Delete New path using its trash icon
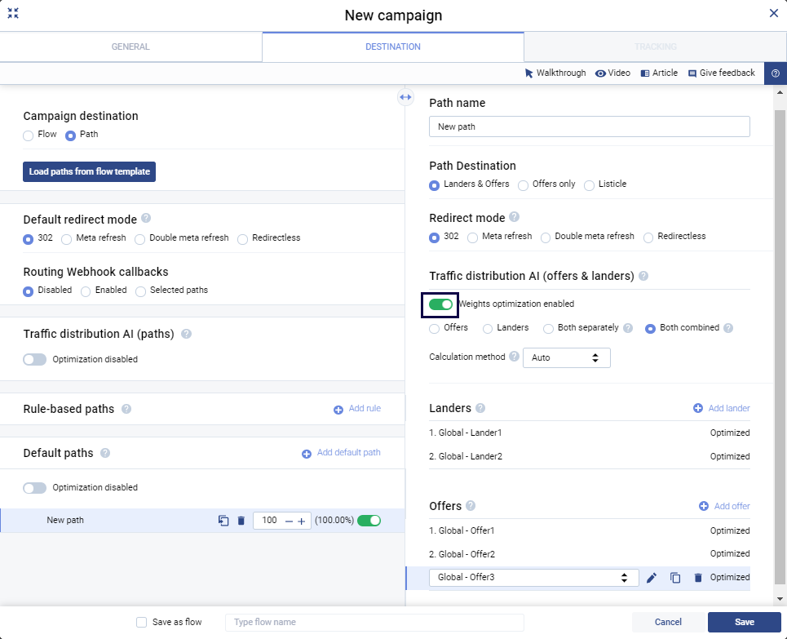787x639 pixels. coord(241,521)
